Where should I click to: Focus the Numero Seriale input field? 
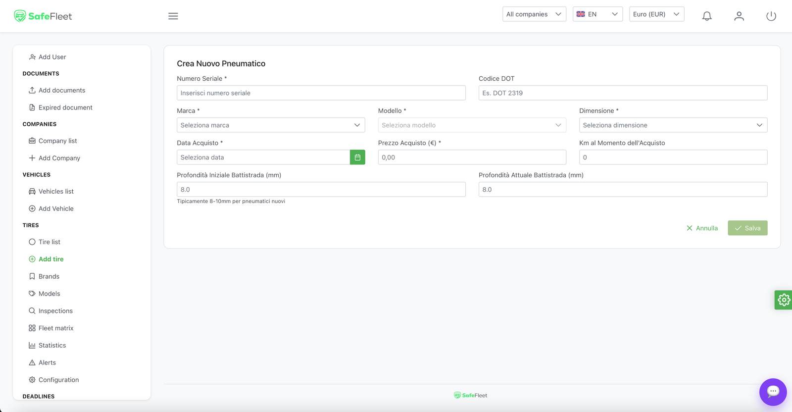pos(321,93)
